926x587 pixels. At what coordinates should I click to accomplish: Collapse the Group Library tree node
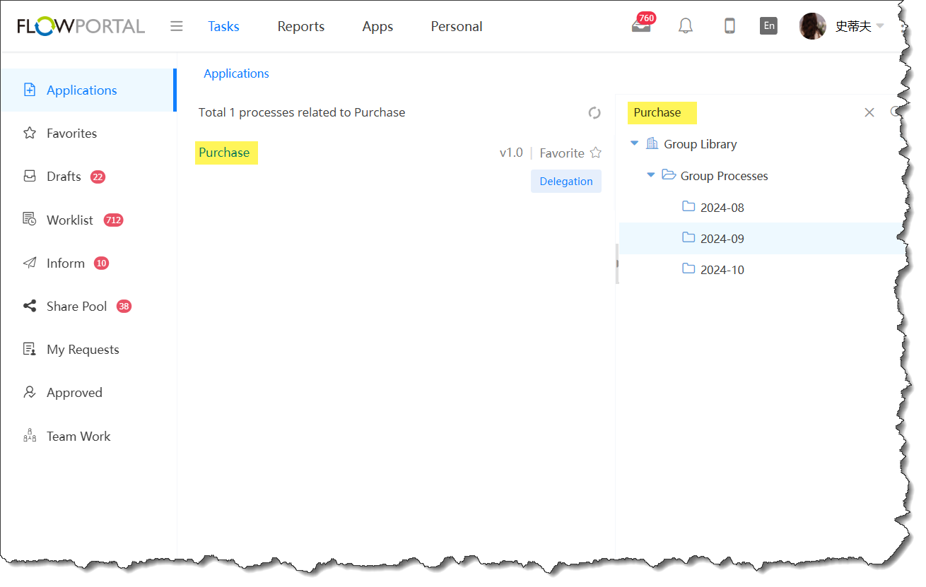pyautogui.click(x=634, y=143)
